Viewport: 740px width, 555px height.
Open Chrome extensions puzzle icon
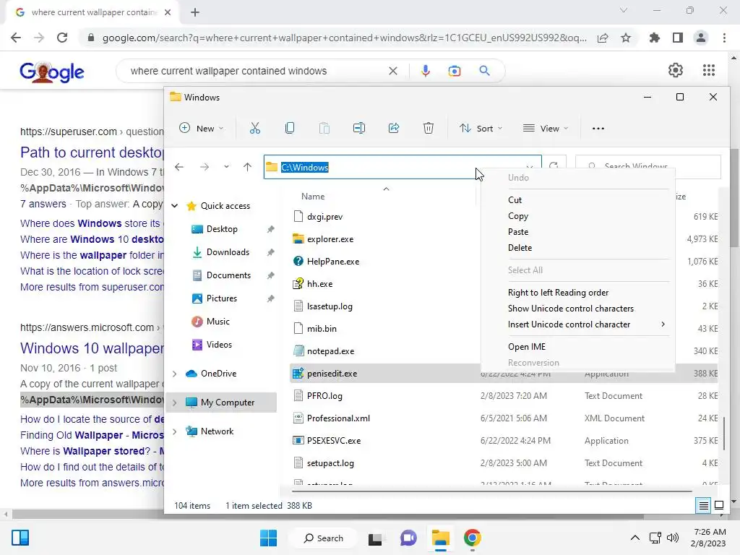[x=655, y=38]
